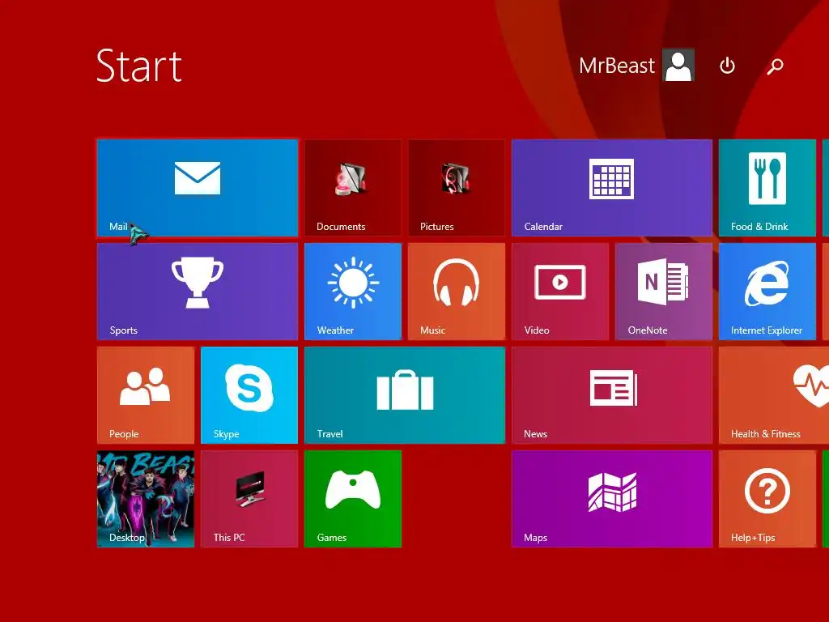Launch the Skype tile
This screenshot has width=829, height=622.
coord(249,395)
